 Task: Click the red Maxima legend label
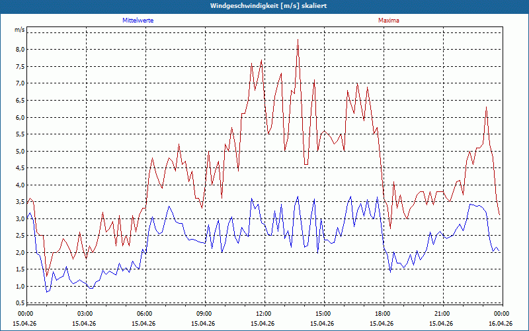[389, 21]
